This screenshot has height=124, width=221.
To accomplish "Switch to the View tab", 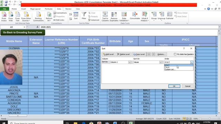I will [78, 9].
